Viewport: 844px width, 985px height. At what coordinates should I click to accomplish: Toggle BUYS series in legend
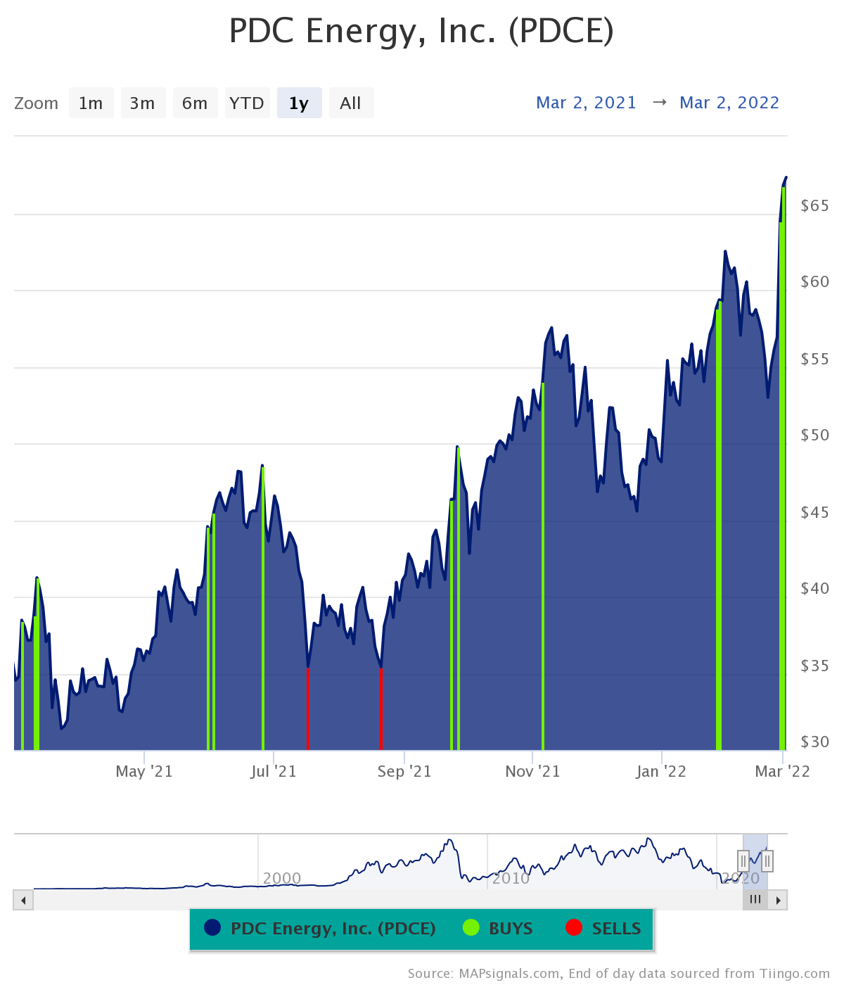coord(498,929)
